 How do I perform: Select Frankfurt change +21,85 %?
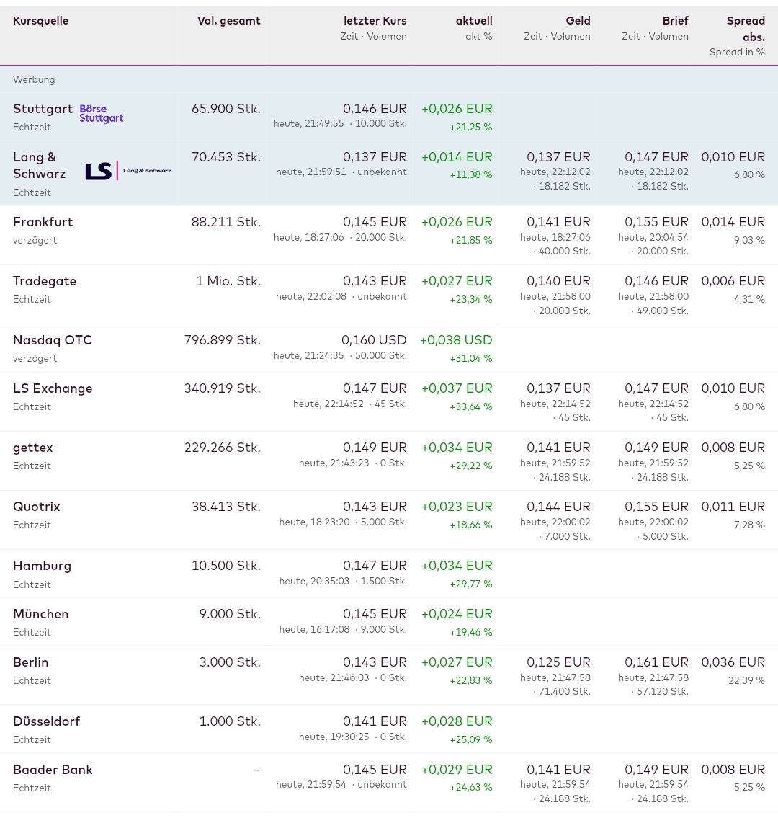point(470,241)
